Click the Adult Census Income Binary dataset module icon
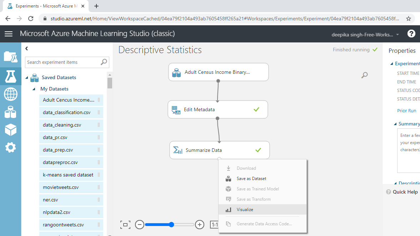Viewport: 420px width, 236px height. tap(176, 72)
